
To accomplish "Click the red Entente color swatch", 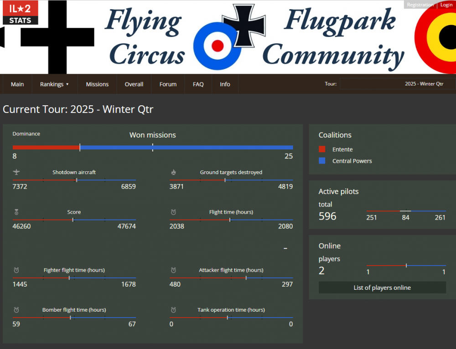I will pyautogui.click(x=322, y=149).
